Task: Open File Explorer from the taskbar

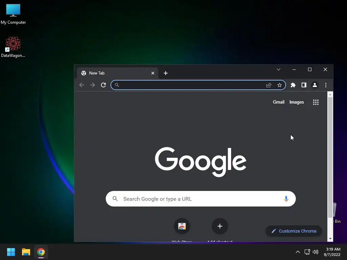Action: (26, 252)
